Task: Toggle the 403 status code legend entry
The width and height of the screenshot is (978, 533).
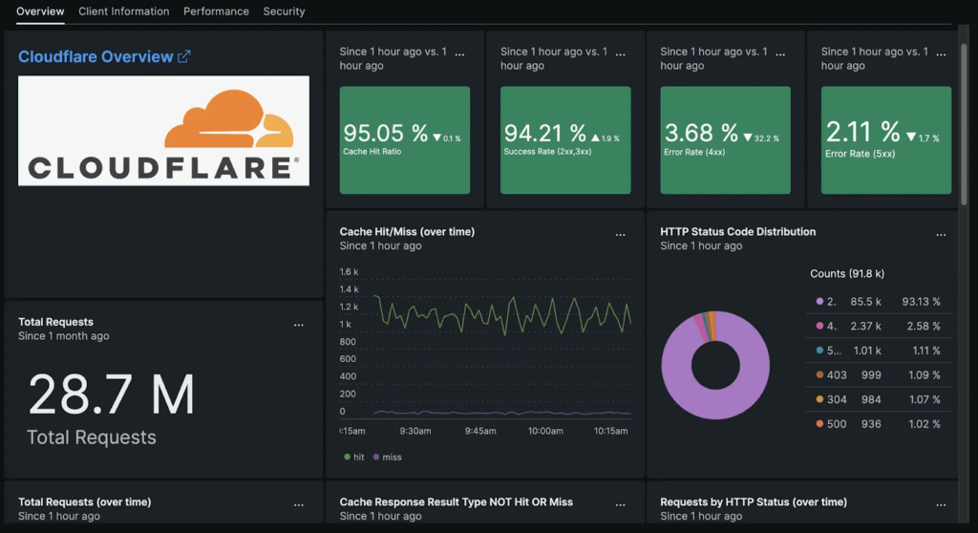Action: tap(836, 374)
